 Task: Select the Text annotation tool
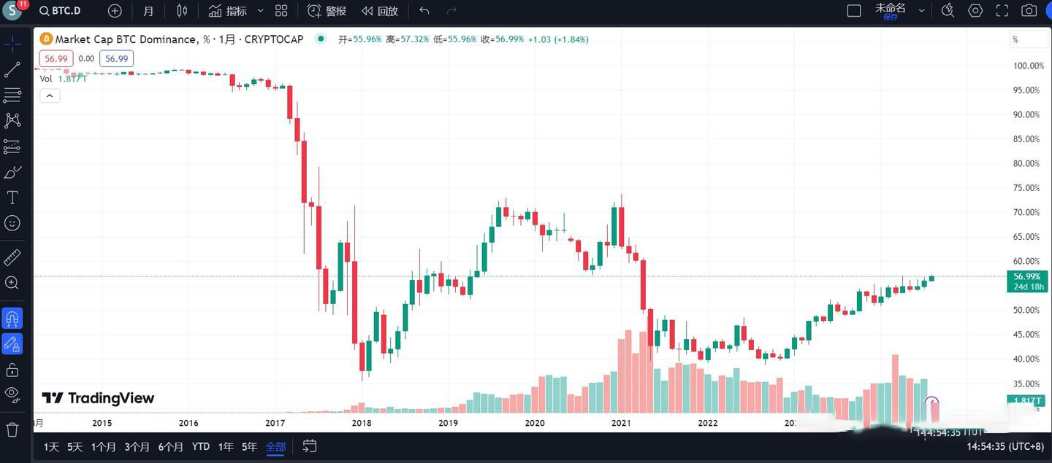coord(12,197)
